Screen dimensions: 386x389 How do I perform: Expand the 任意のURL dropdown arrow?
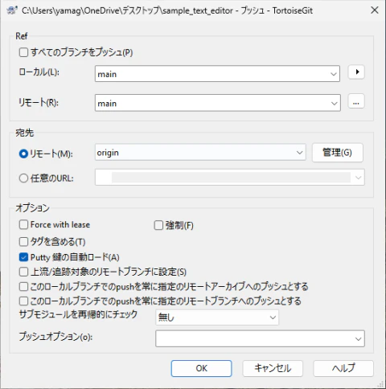click(x=358, y=178)
